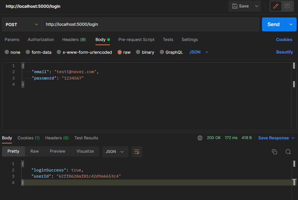The height and width of the screenshot is (200, 298).
Task: Select the binary body radio button
Action: click(x=138, y=52)
